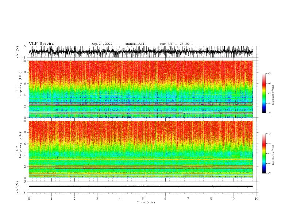Click the "Time (min)" axis label
The height and width of the screenshot is (223, 289).
coord(146,202)
